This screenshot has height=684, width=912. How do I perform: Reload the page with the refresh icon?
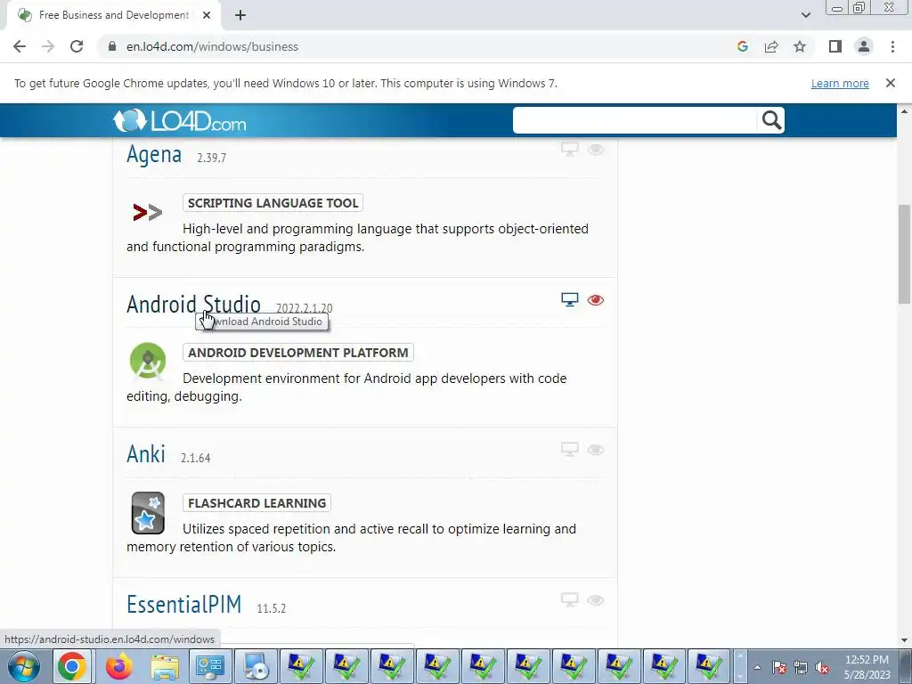click(77, 46)
